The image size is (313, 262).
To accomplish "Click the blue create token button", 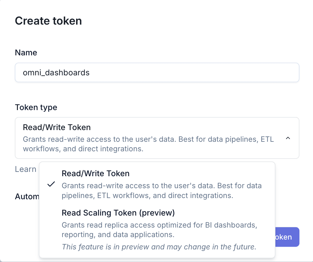I will tap(287, 237).
